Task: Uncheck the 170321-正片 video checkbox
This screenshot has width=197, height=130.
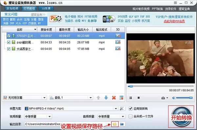Action: pos(9,36)
